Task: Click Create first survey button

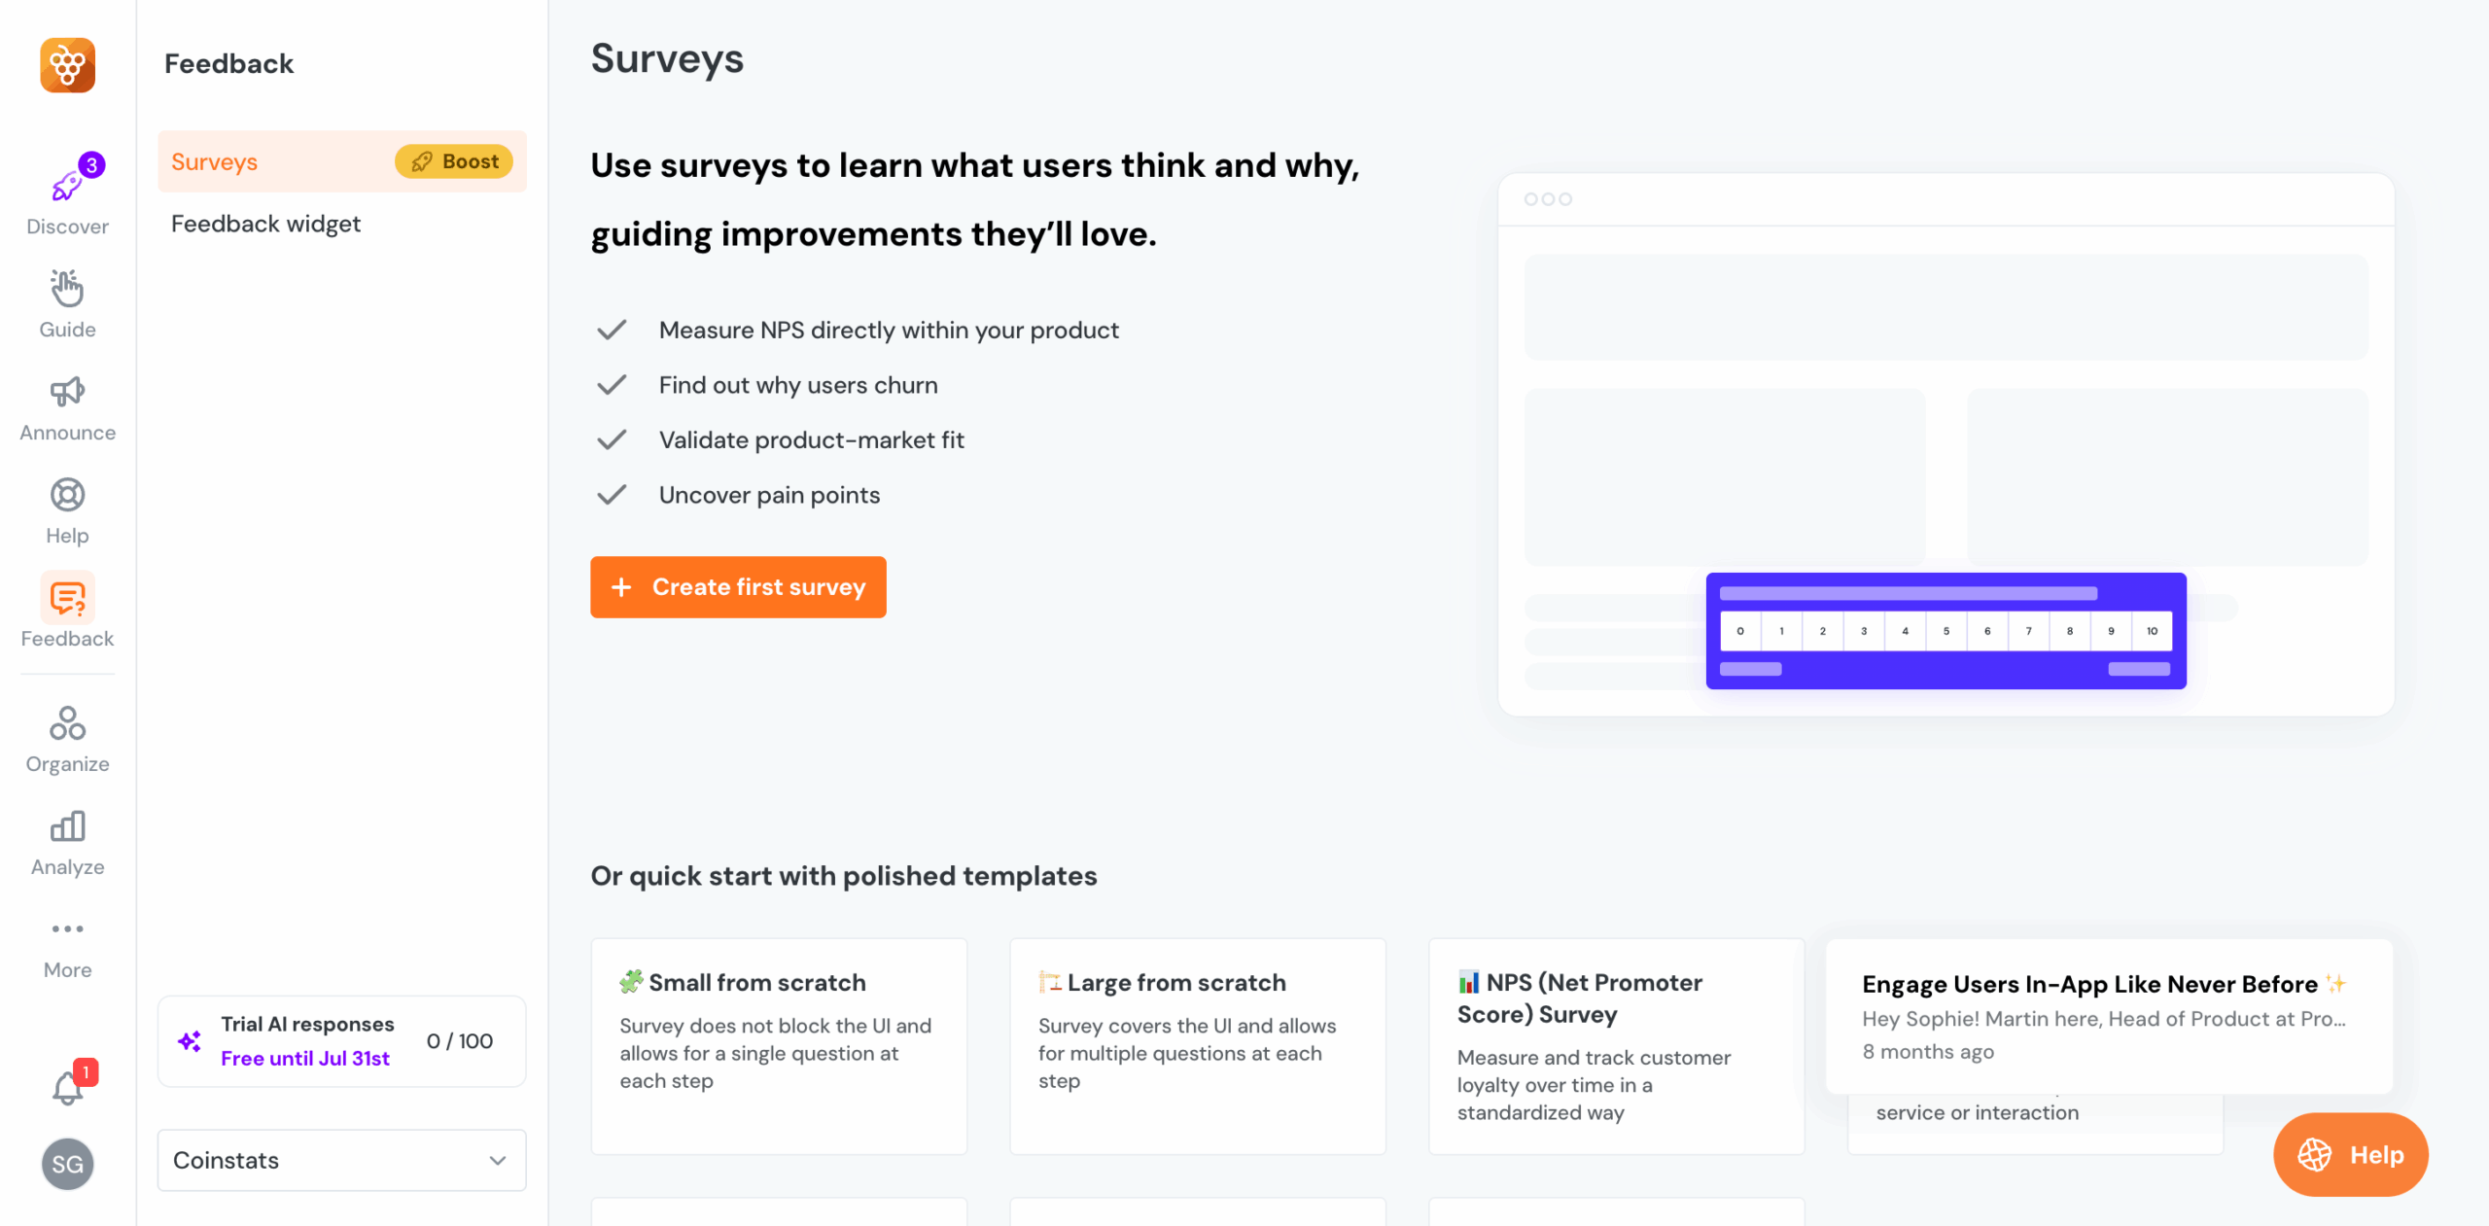Action: pyautogui.click(x=738, y=587)
